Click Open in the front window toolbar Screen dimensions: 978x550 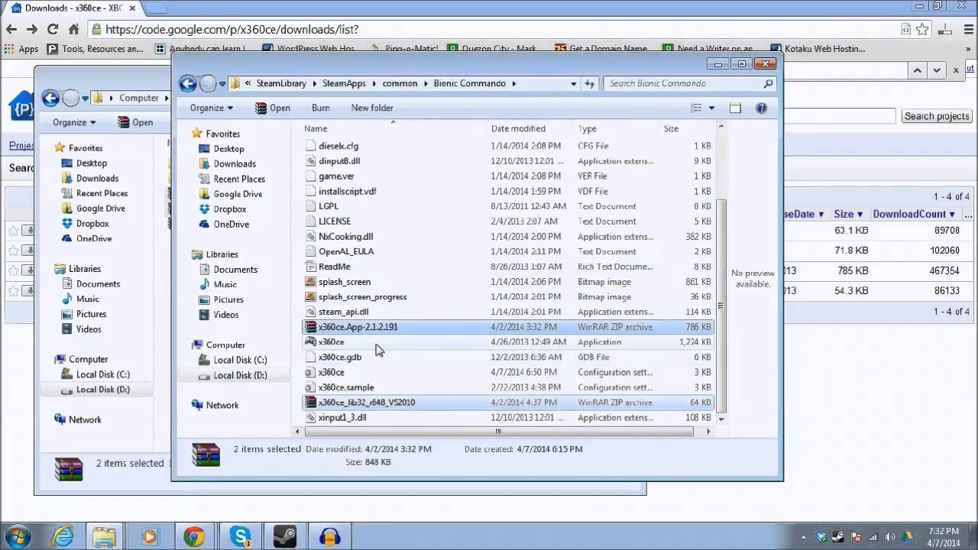click(x=273, y=108)
